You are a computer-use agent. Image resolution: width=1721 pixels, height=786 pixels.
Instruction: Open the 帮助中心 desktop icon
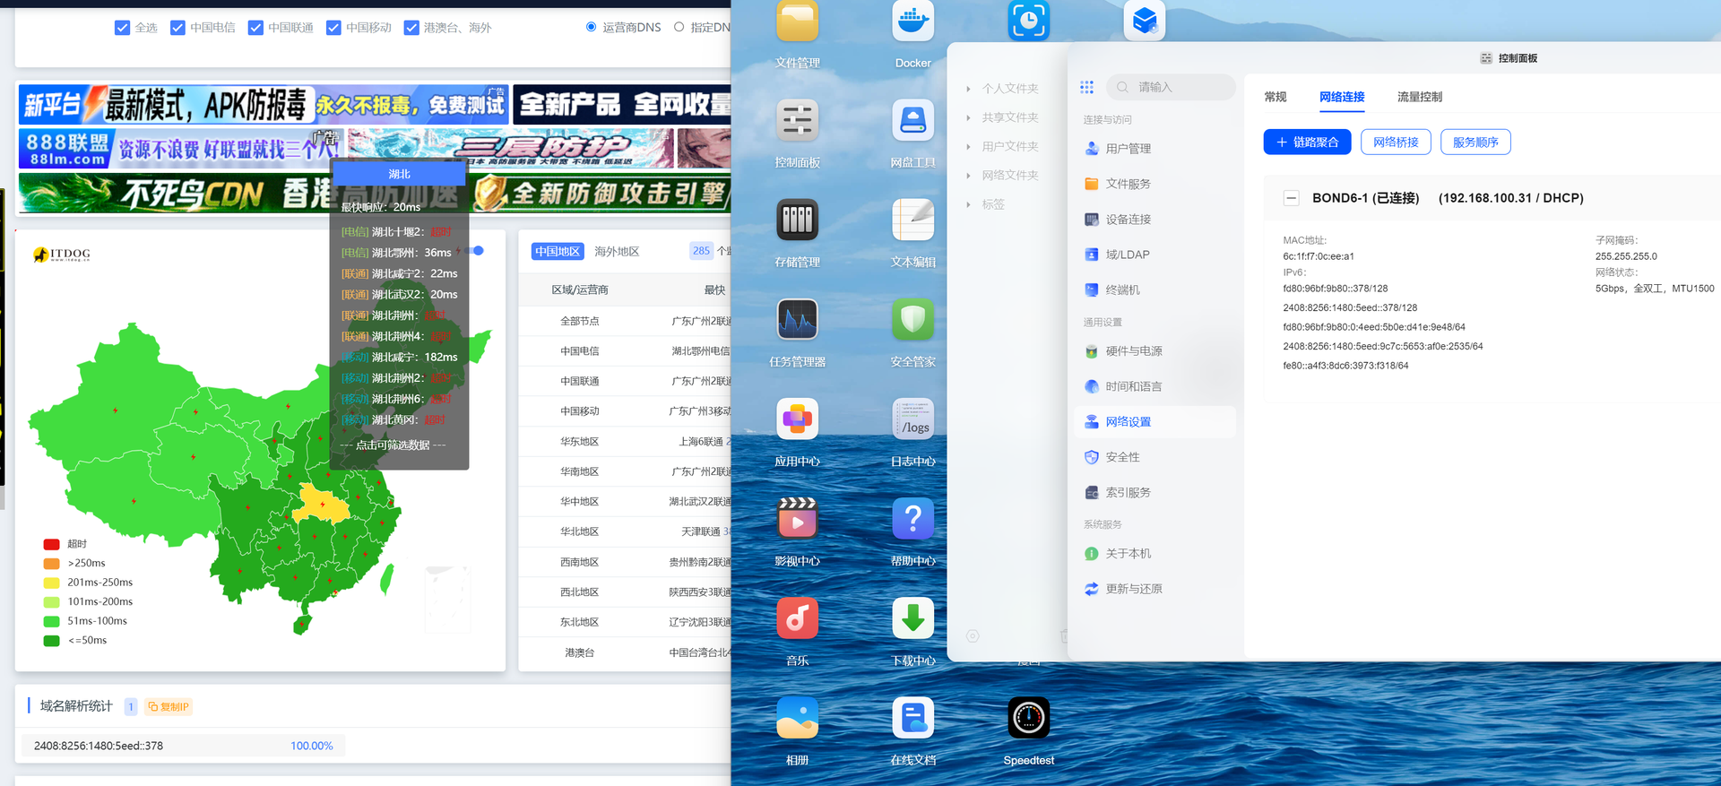tap(912, 519)
